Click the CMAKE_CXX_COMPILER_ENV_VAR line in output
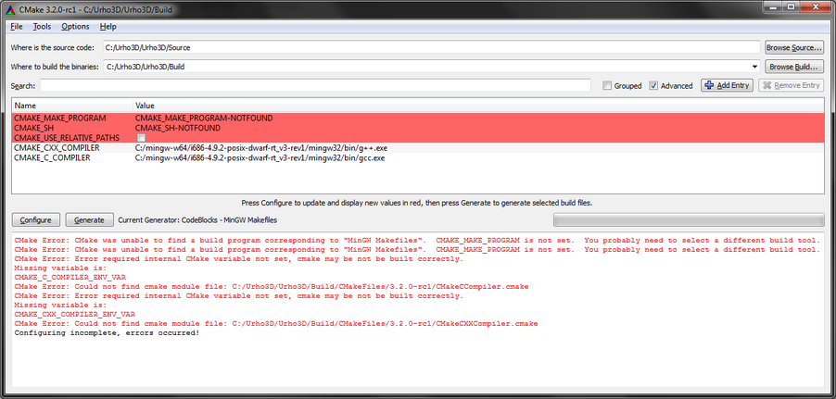This screenshot has height=399, width=836. click(x=75, y=315)
